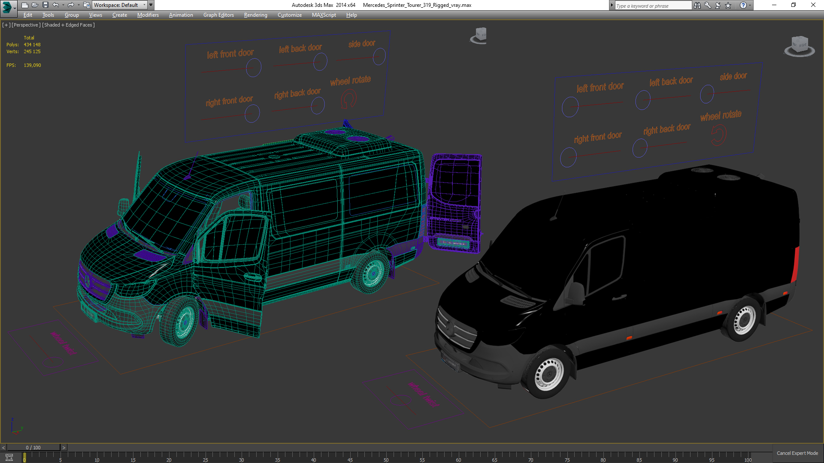The image size is (824, 463).
Task: Click the Project Folder icon in quick toolbar
Action: pos(86,5)
